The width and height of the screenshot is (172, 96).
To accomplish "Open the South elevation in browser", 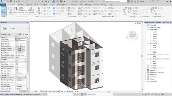I will coord(155,66).
